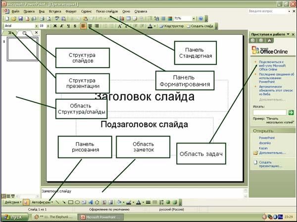The image size is (297, 222).
Task: Toggle the Select Objects pointer in the Drawing toolbar
Action: coord(26,202)
